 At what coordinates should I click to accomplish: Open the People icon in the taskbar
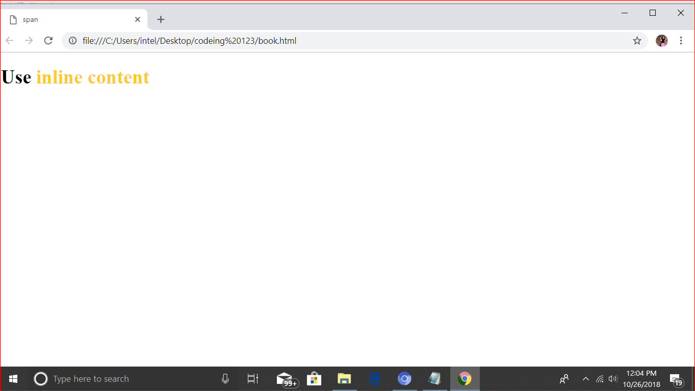click(x=564, y=379)
